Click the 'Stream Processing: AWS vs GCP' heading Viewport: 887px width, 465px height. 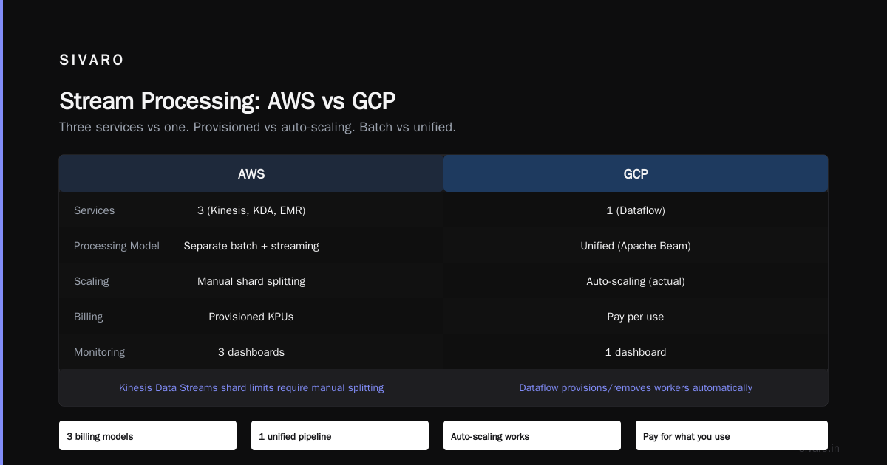click(x=228, y=101)
